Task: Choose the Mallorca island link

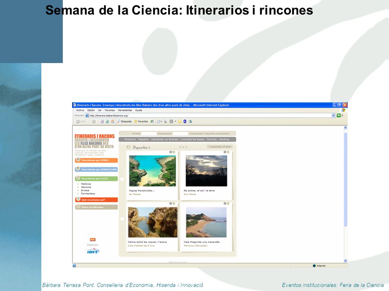Action: pyautogui.click(x=86, y=184)
